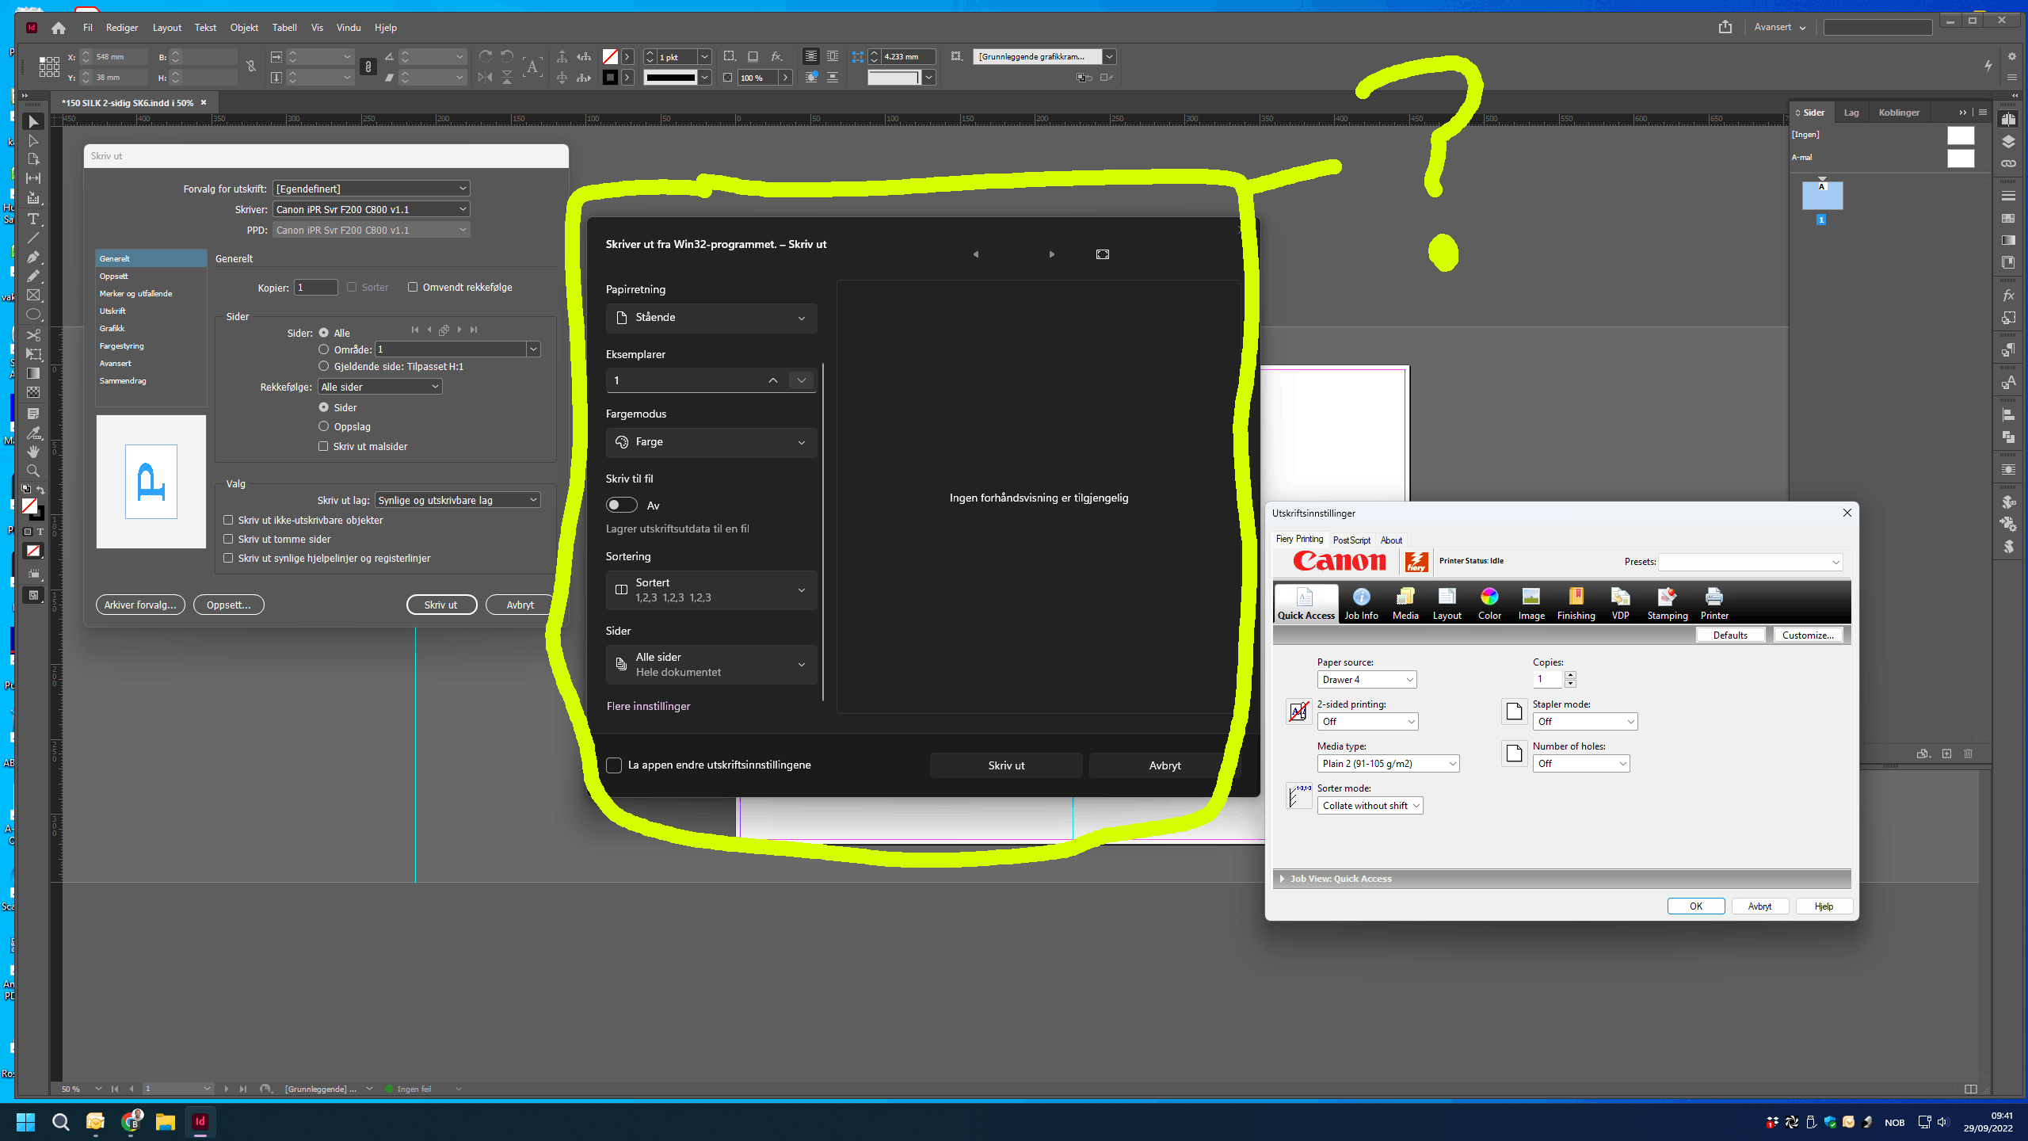Image resolution: width=2028 pixels, height=1141 pixels.
Task: Click the Defaults button
Action: (x=1730, y=635)
